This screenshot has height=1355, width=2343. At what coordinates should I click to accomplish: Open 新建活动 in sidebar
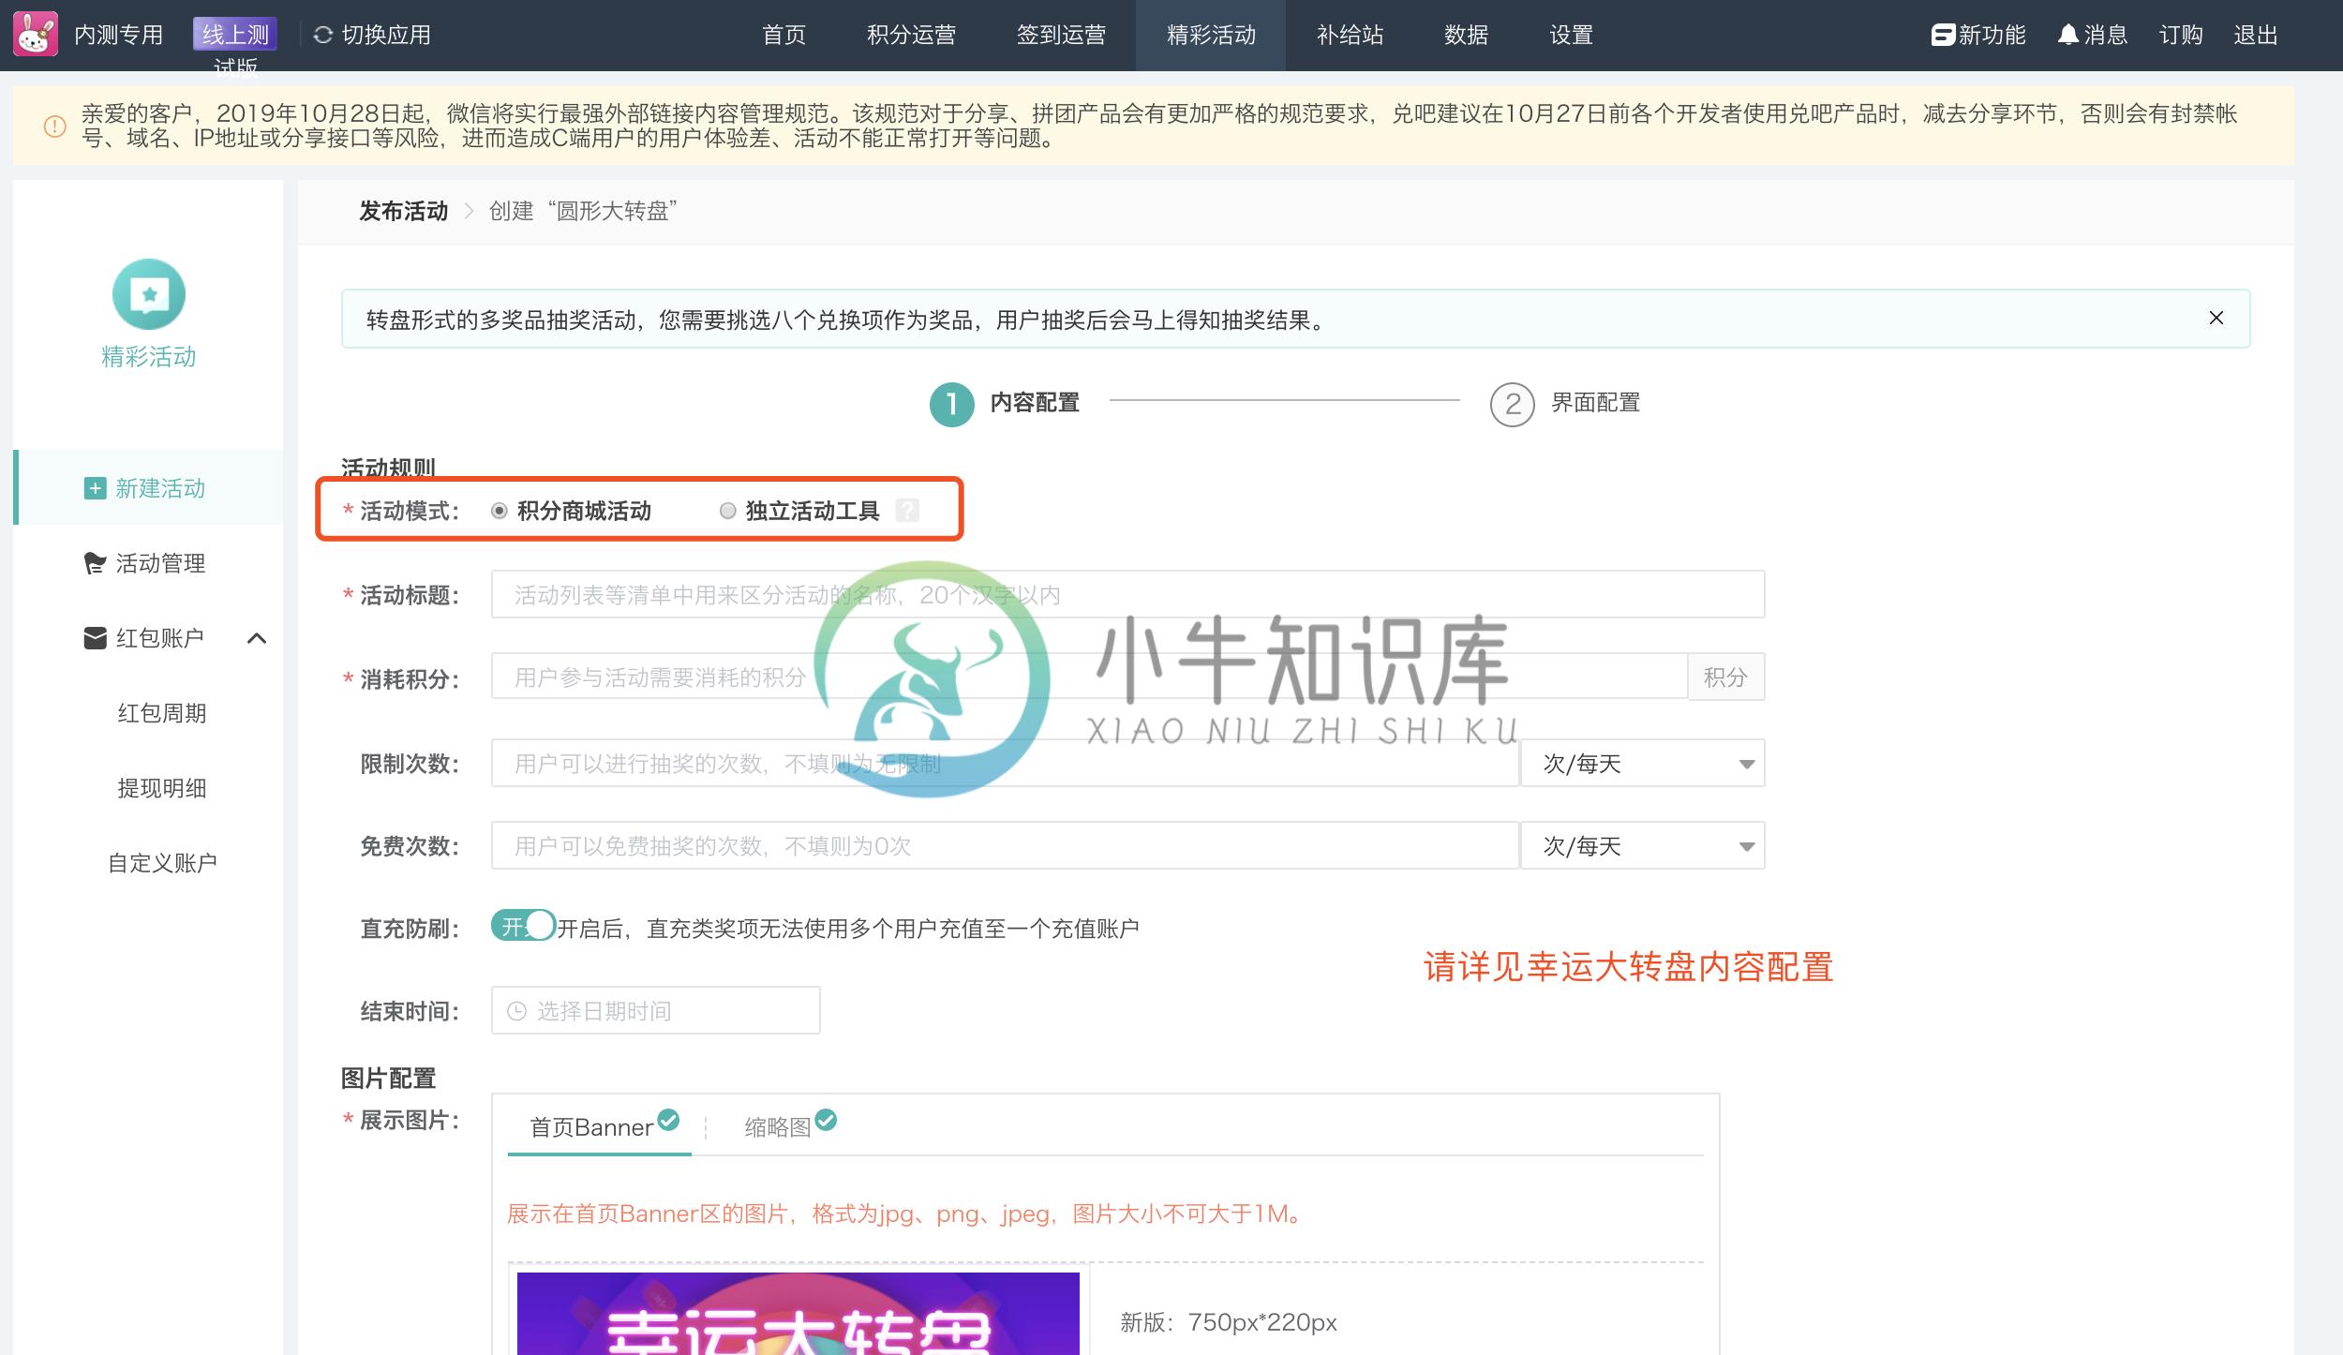150,488
